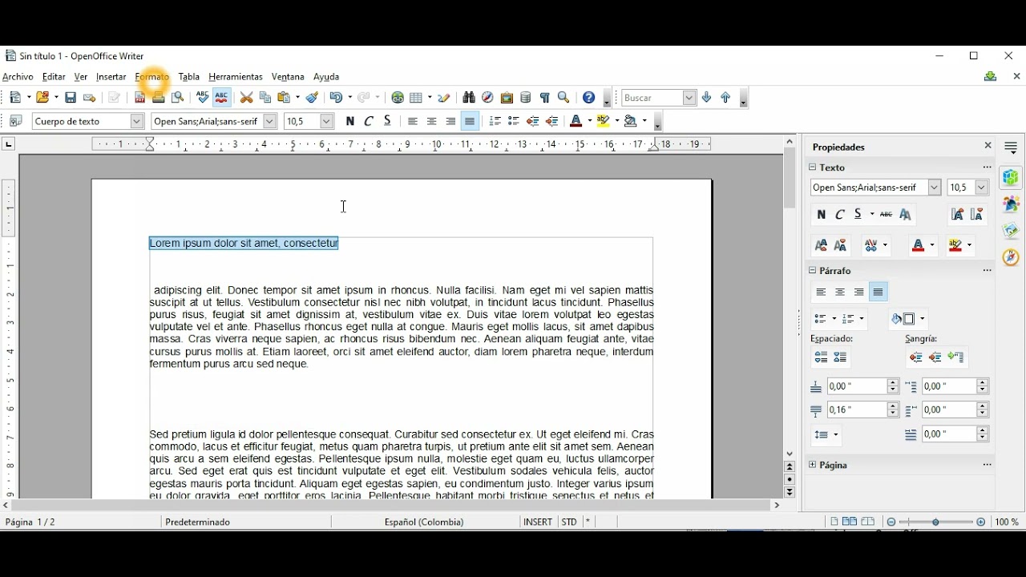Viewport: 1026px width, 577px height.
Task: Open Texto section more options button
Action: (988, 167)
